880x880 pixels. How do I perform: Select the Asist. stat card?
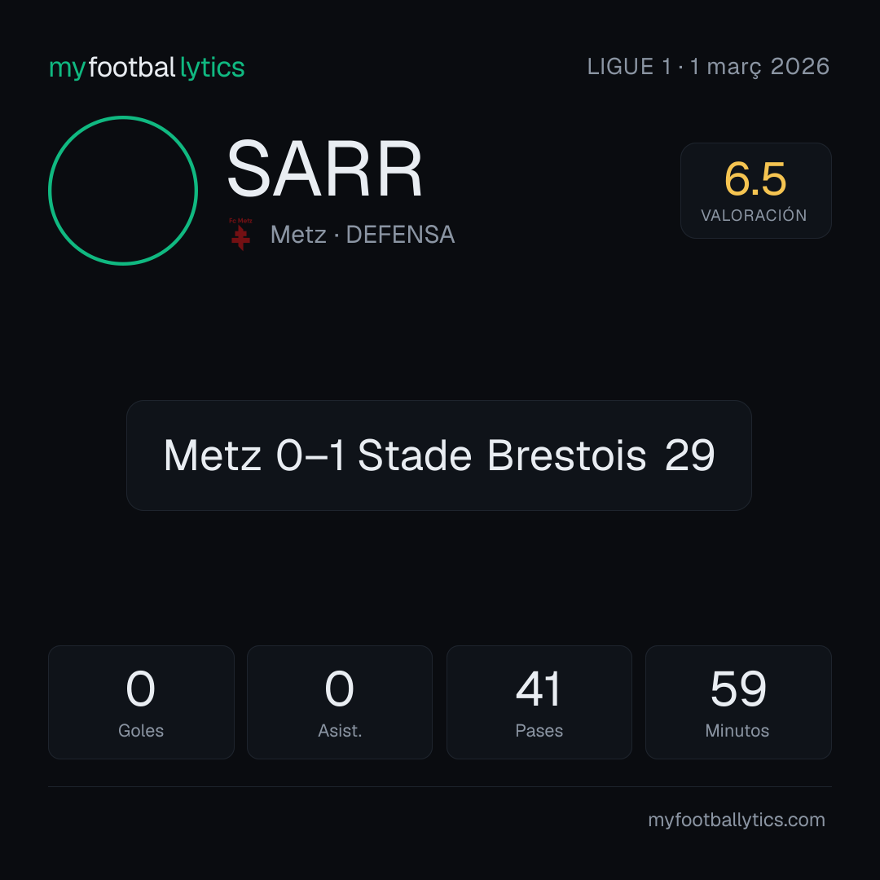340,702
